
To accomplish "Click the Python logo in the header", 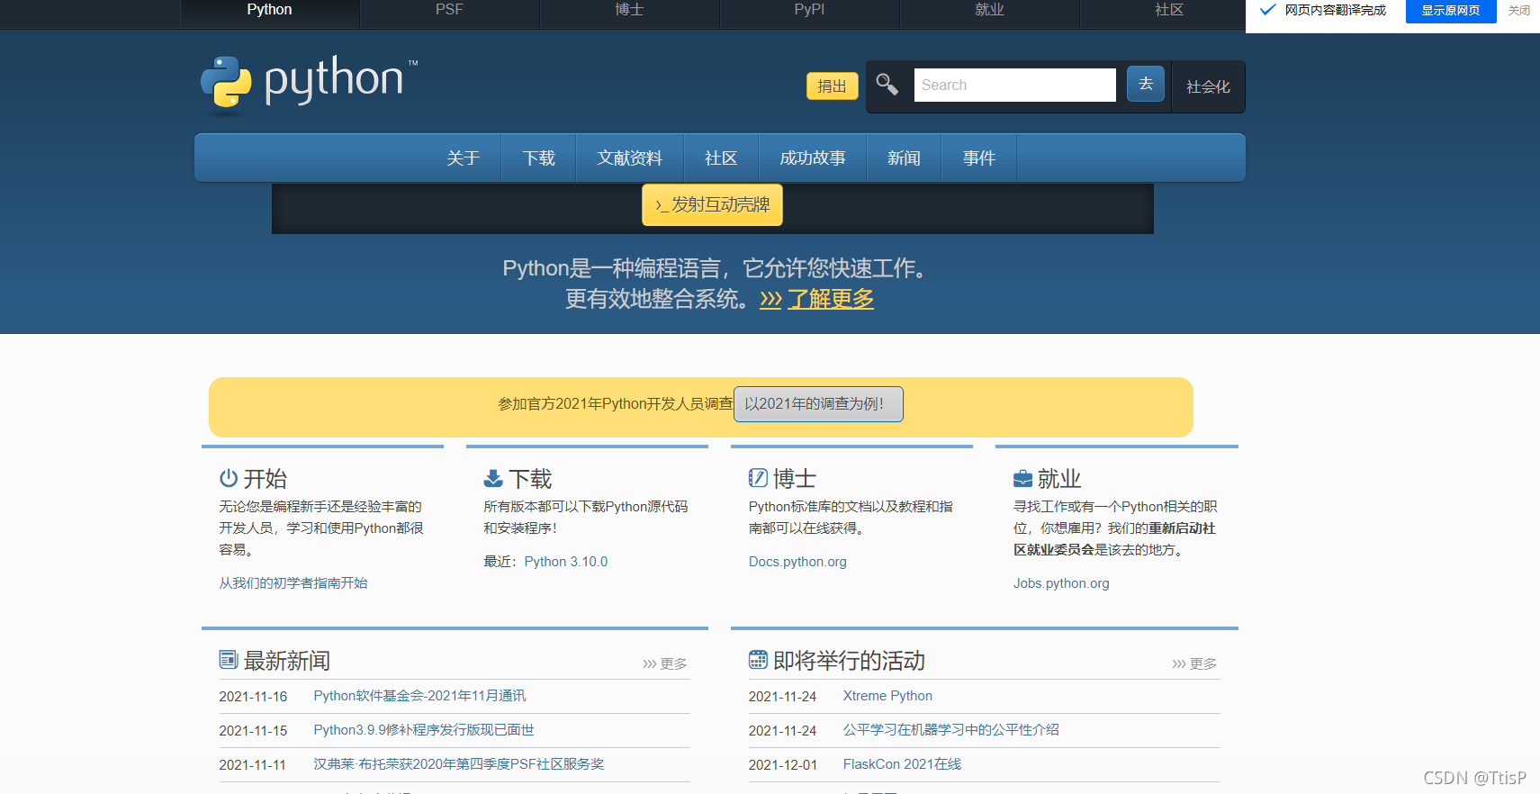I will tap(309, 85).
